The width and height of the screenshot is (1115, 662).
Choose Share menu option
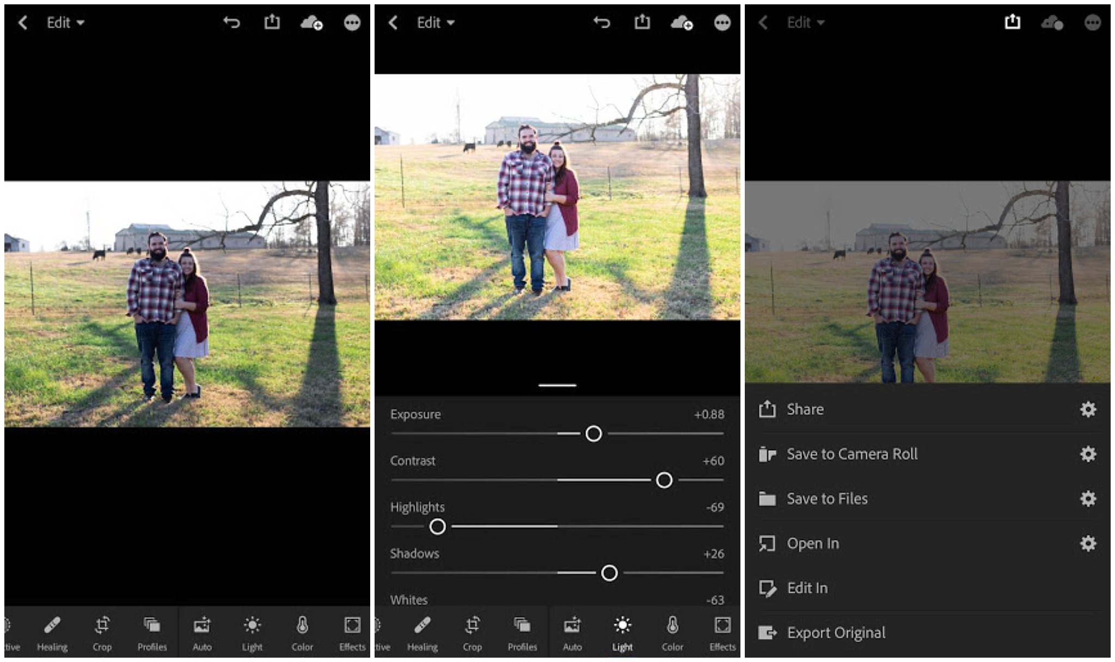tap(928, 409)
